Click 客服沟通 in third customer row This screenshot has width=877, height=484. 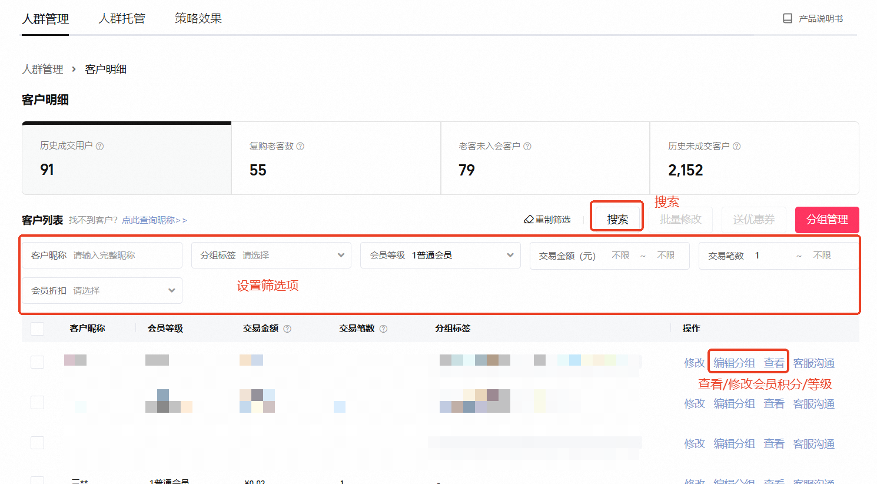pos(814,443)
